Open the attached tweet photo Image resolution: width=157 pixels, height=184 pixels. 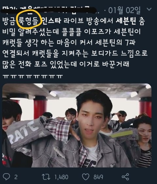(77, 125)
